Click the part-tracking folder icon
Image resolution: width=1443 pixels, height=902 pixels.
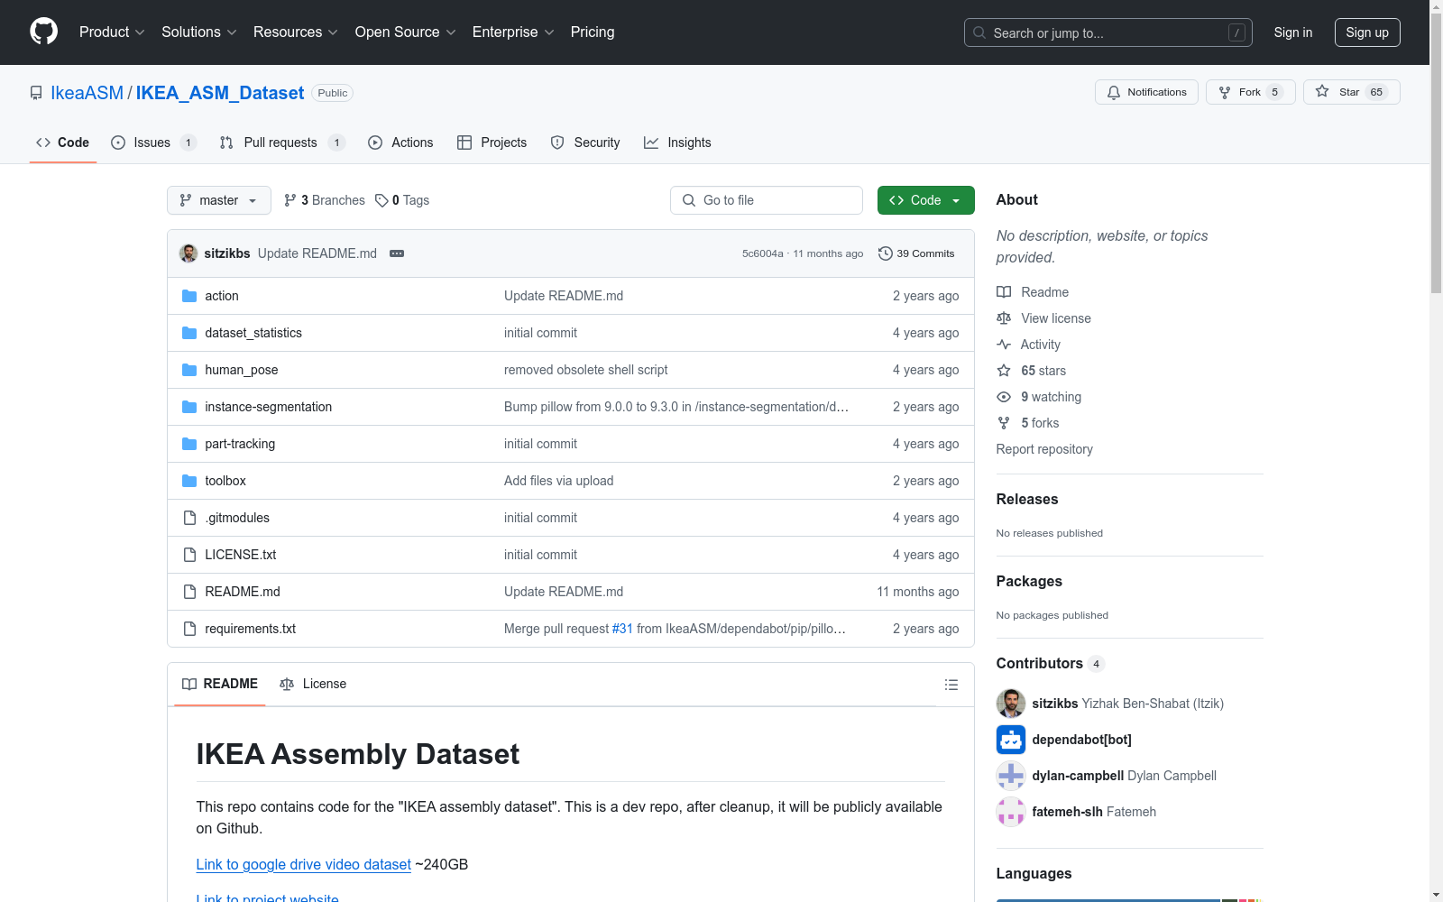(x=189, y=444)
